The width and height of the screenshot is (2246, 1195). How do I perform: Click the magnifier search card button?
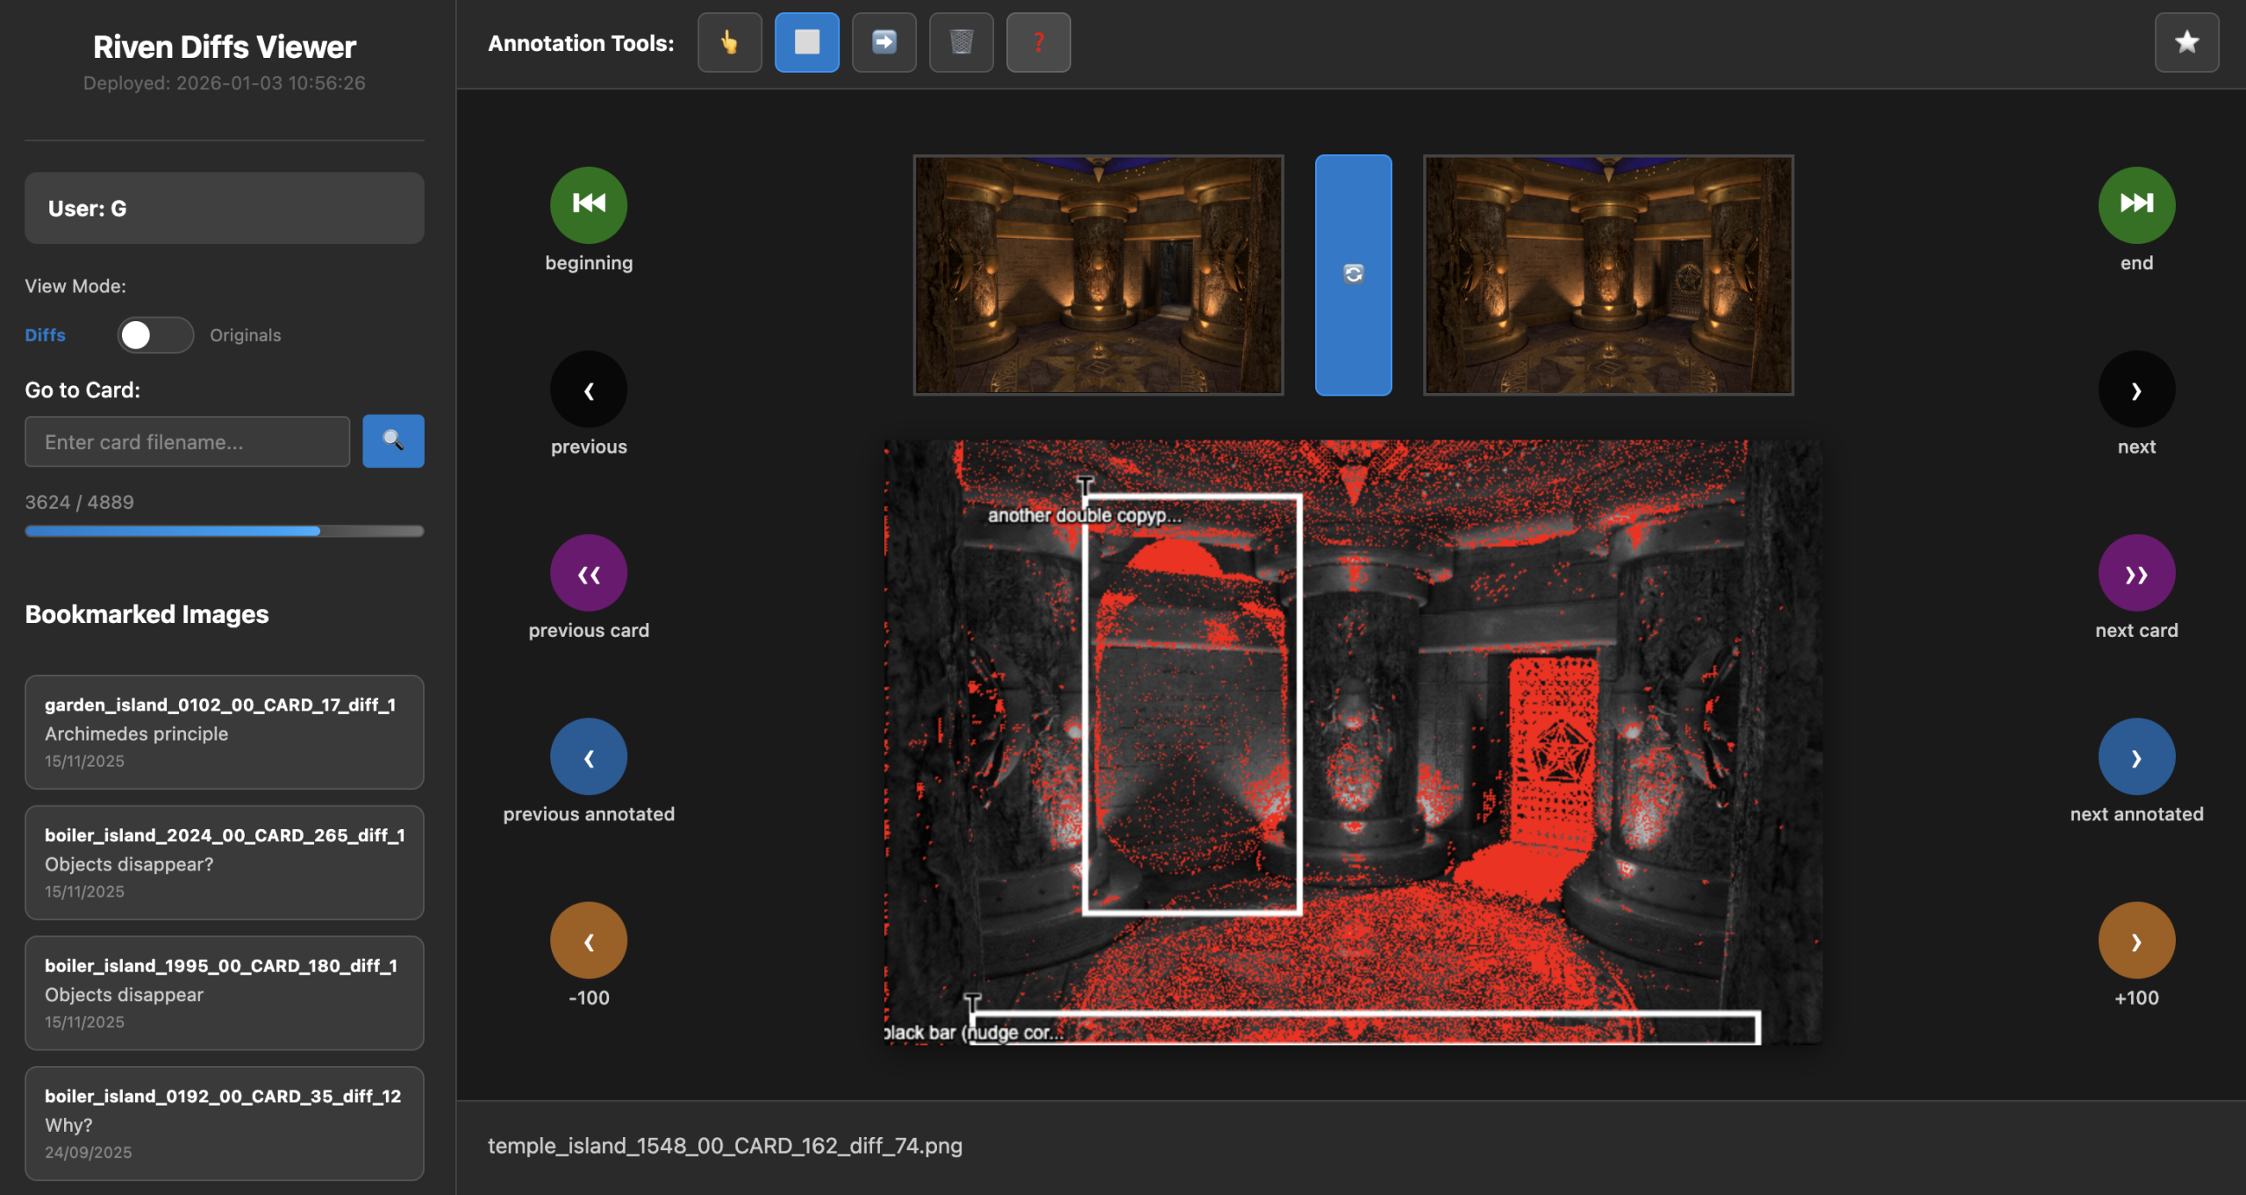point(393,440)
